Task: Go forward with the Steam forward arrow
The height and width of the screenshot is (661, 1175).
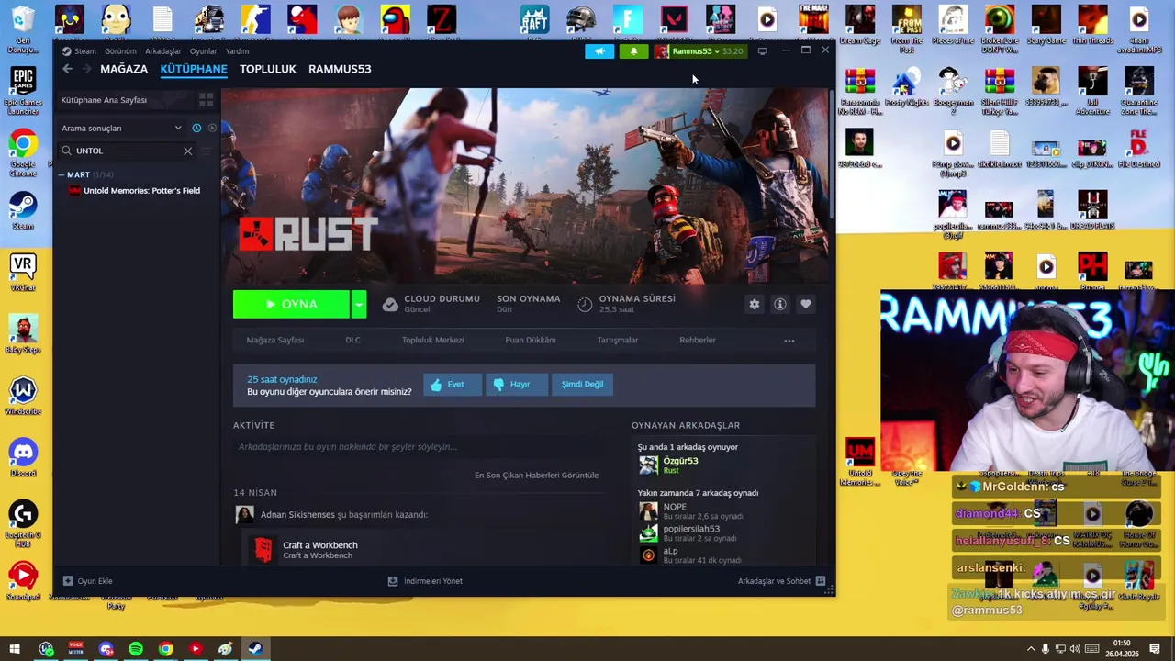Action: point(85,70)
